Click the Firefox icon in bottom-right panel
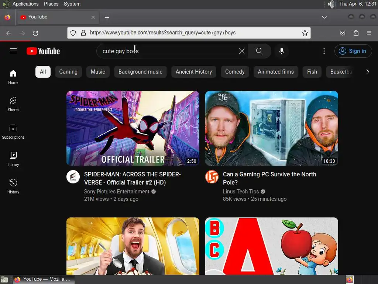The width and height of the screenshot is (378, 284). 350,280
